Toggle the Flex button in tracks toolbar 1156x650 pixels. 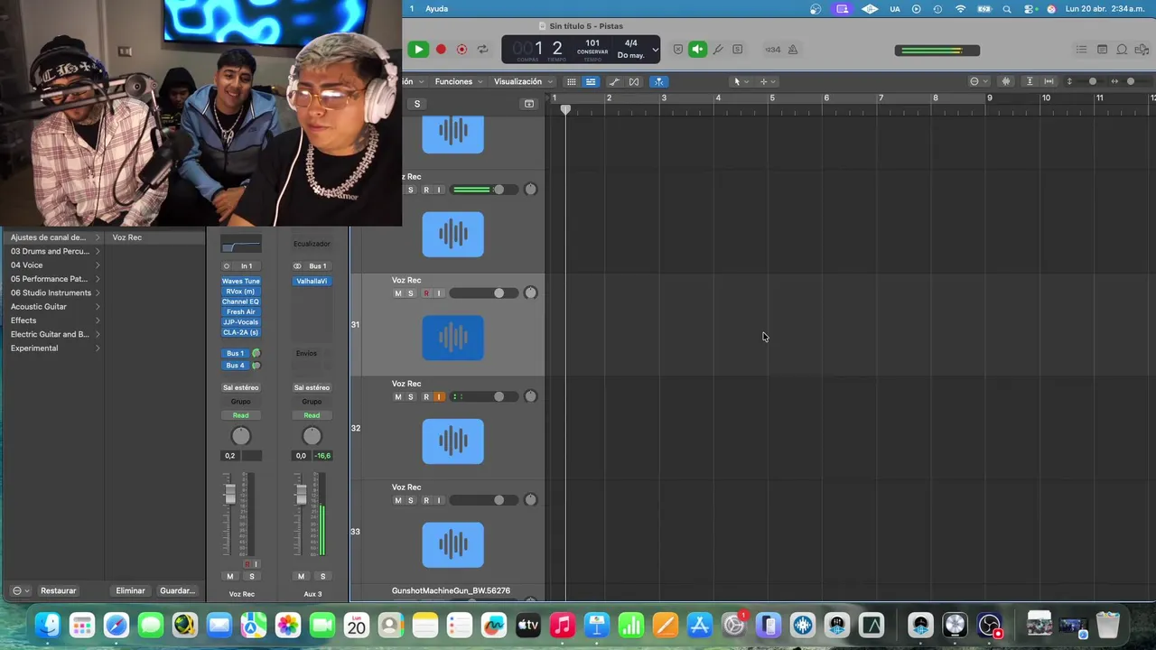pos(634,81)
